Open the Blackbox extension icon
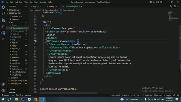This screenshot has width=181, height=102. pyautogui.click(x=3, y=39)
